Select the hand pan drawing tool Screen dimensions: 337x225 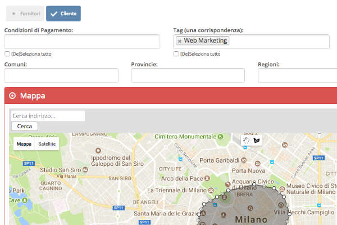coord(247,141)
